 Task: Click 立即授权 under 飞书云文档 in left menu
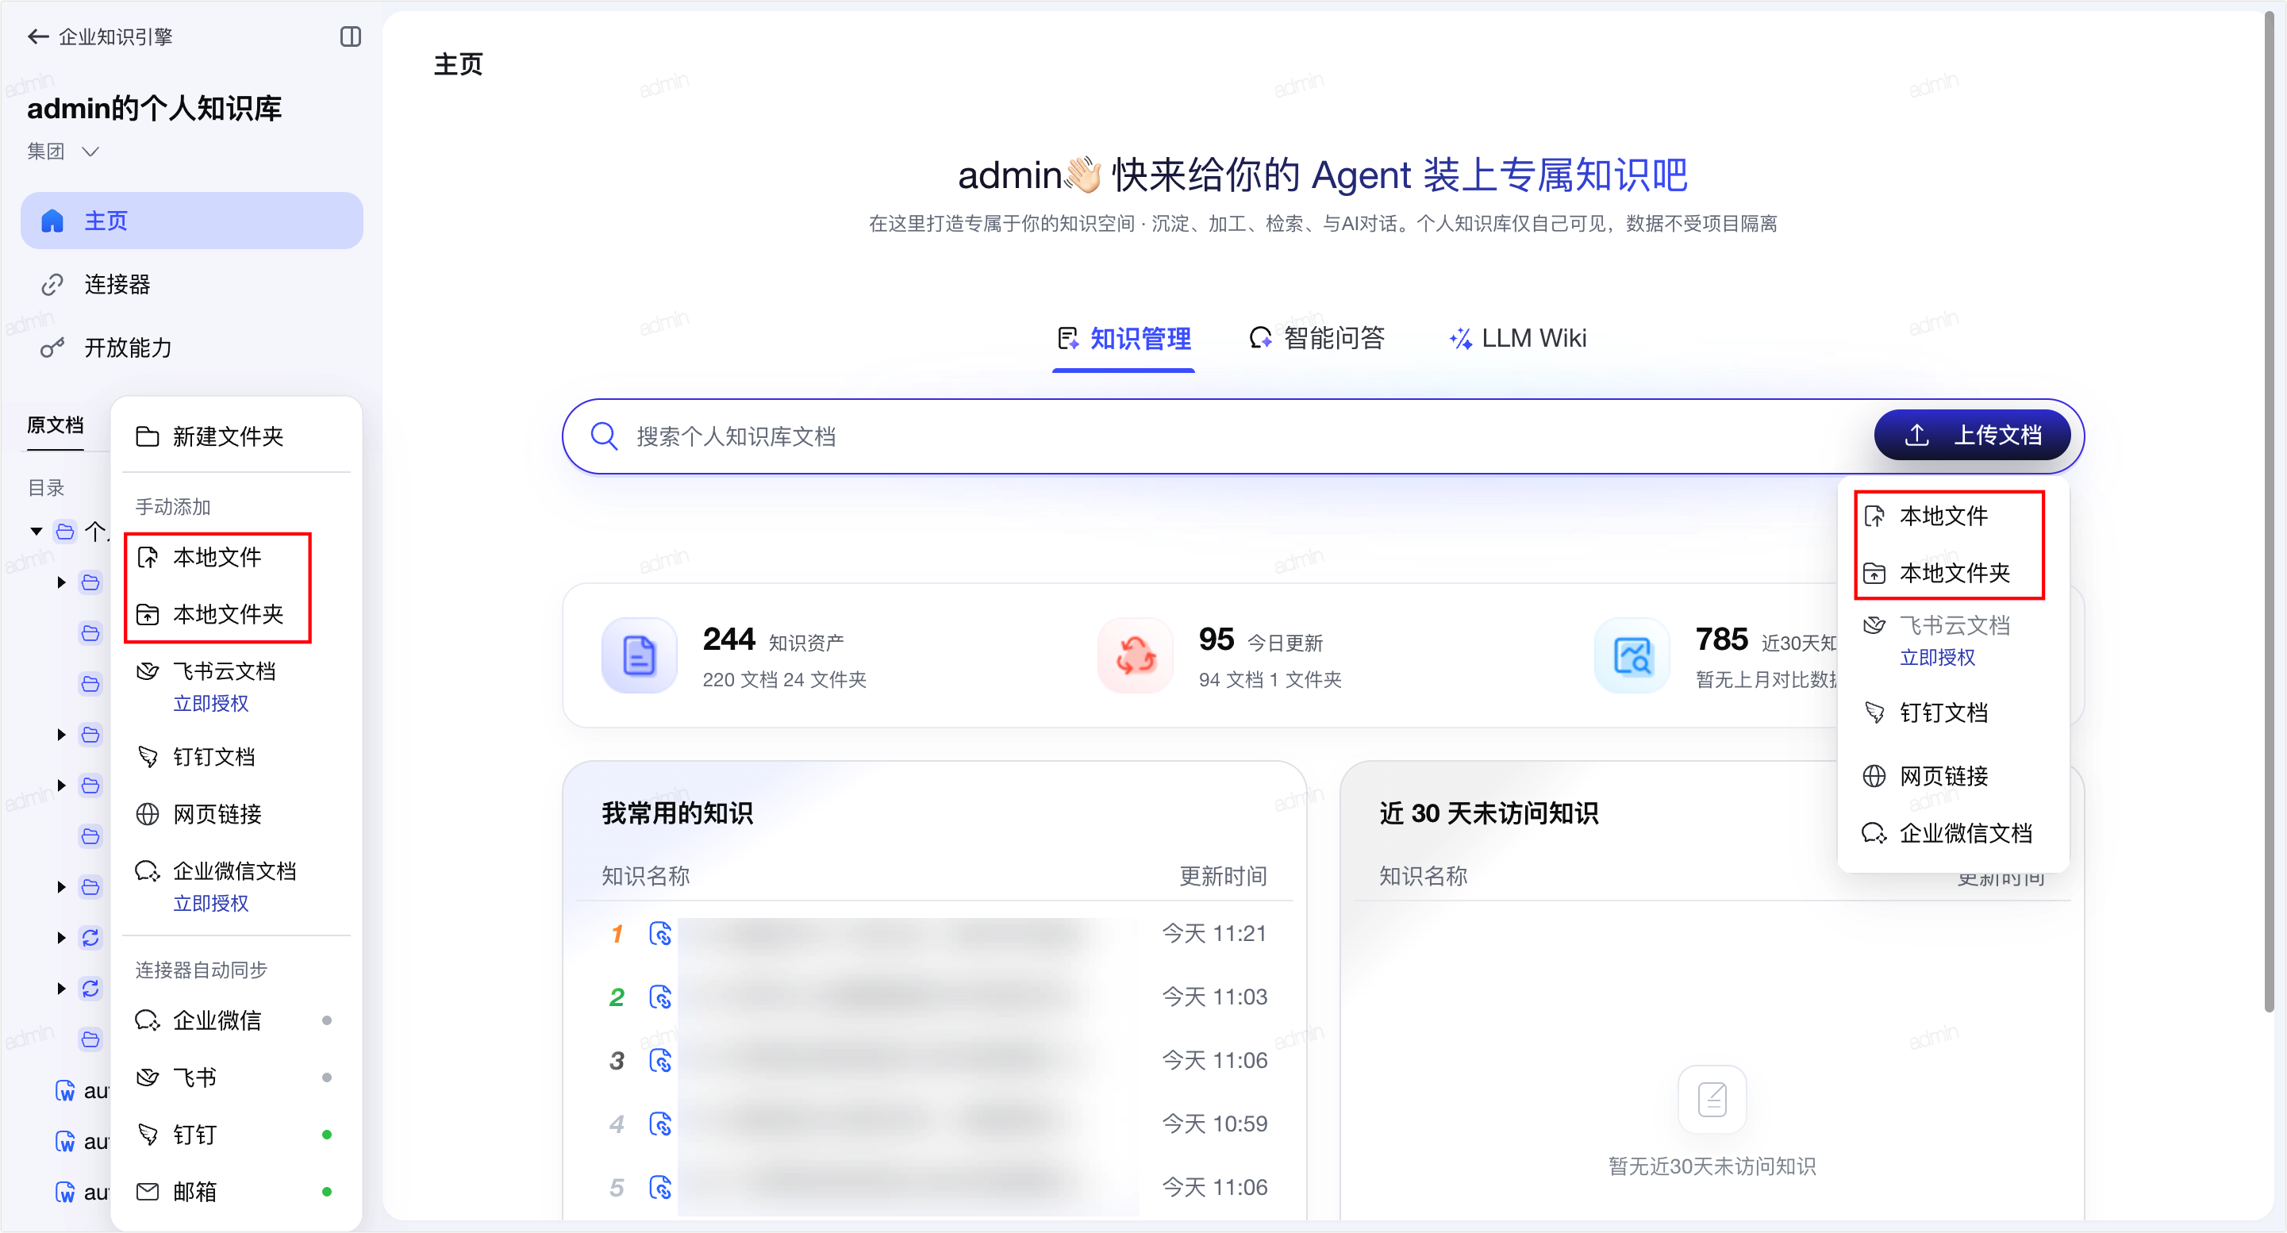(x=211, y=703)
